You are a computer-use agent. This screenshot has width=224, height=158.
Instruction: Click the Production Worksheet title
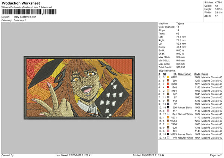[x=21, y=3]
